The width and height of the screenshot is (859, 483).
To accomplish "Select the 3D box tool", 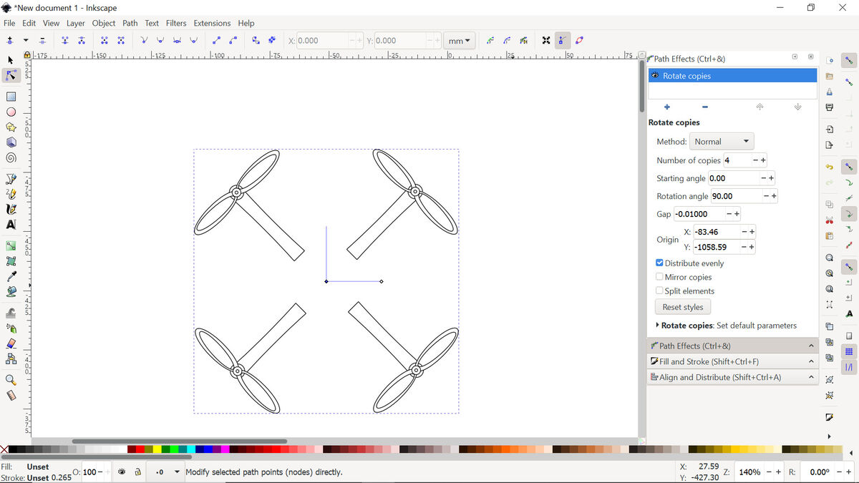I will coord(11,142).
